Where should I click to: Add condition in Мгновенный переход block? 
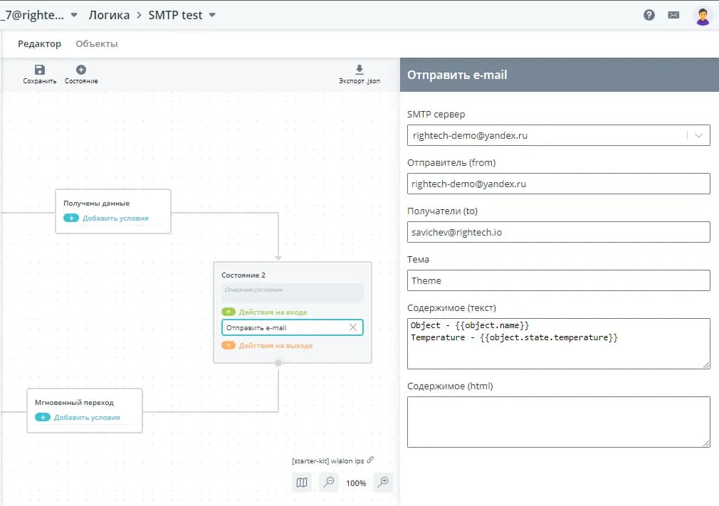point(43,417)
